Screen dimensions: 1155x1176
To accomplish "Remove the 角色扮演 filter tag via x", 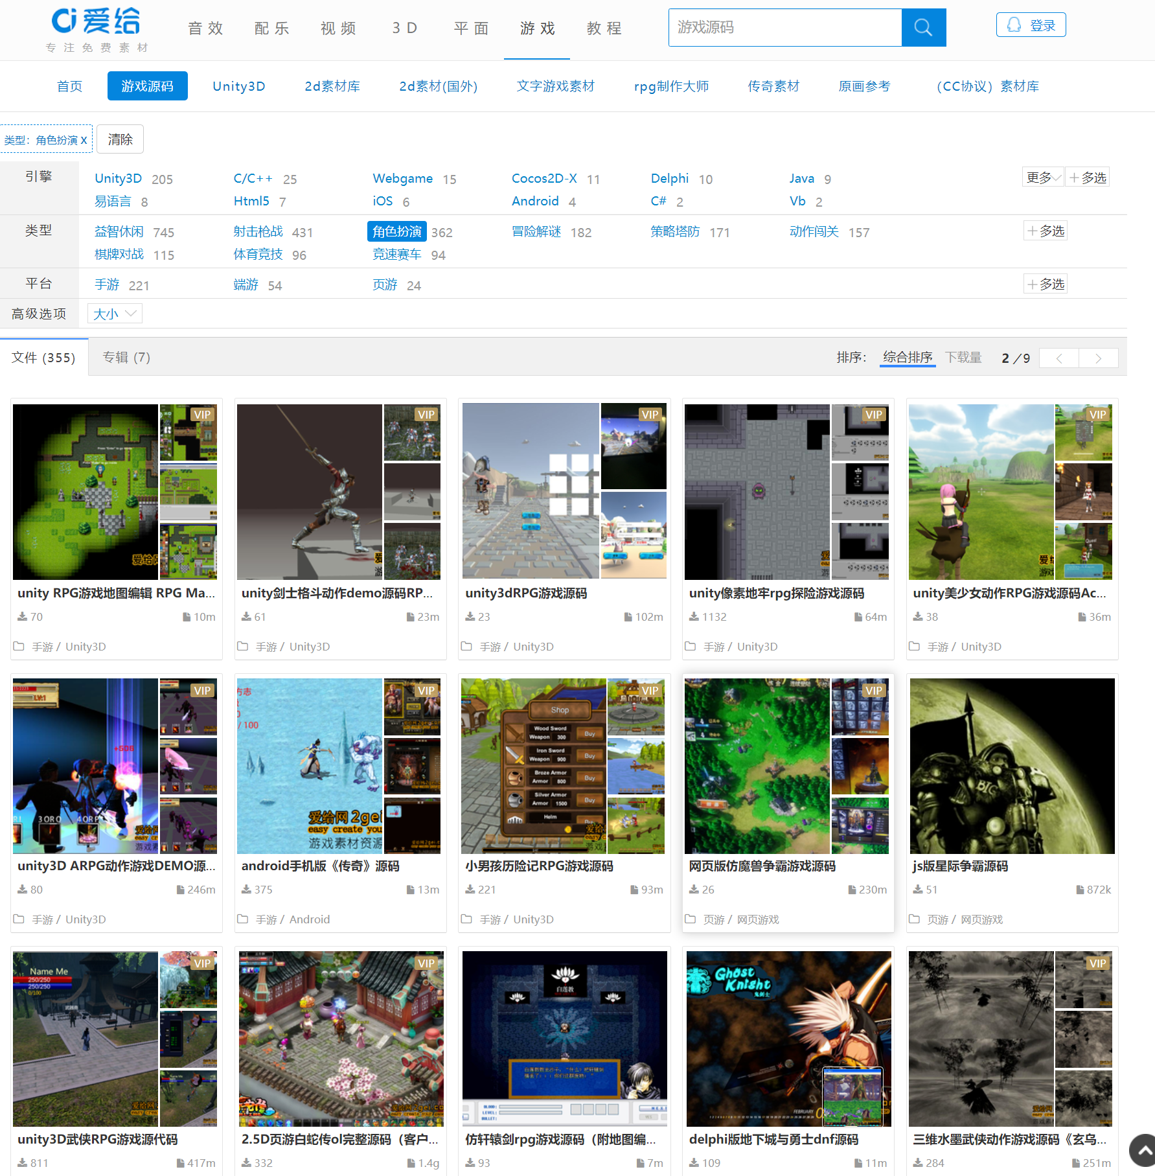I will 84,140.
